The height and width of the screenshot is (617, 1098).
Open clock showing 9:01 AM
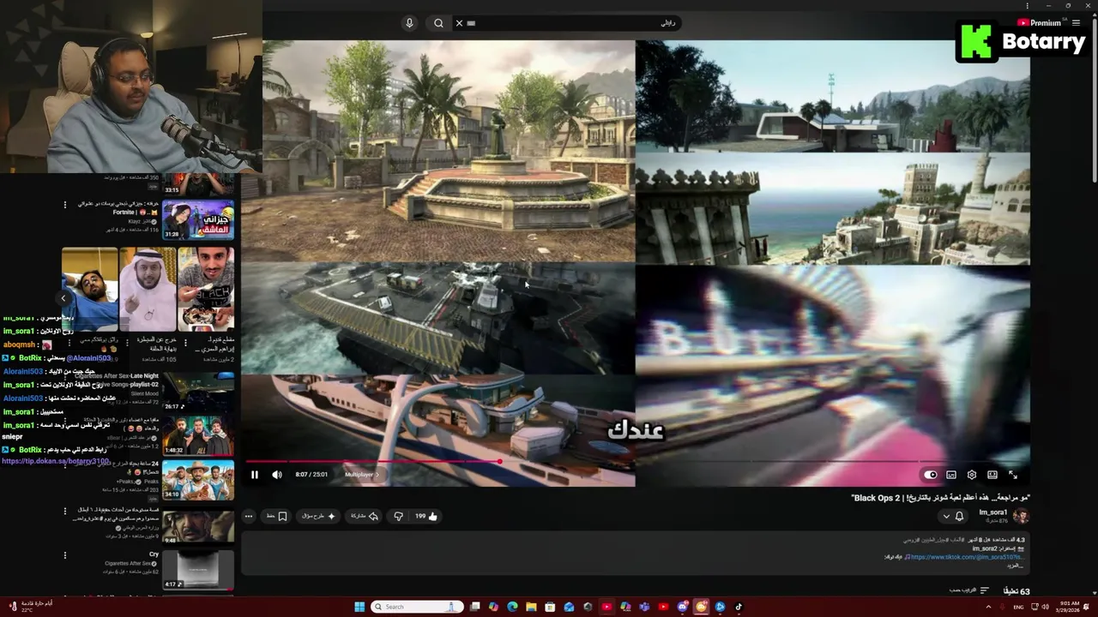[x=1069, y=606]
